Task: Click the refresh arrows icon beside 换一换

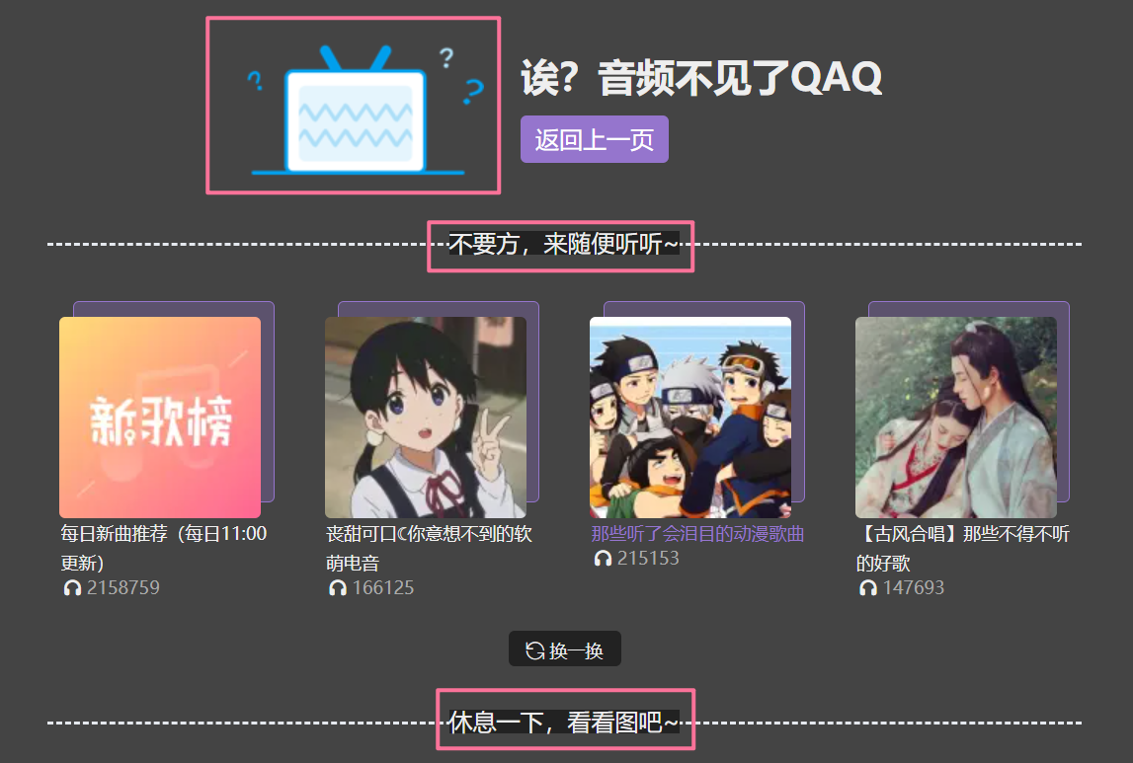Action: [x=534, y=650]
